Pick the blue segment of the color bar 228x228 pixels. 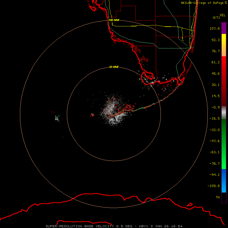[224, 181]
